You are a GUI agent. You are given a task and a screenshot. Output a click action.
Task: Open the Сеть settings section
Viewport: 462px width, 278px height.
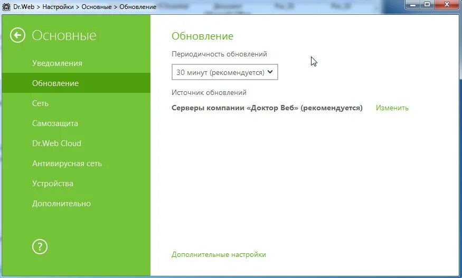coord(40,103)
